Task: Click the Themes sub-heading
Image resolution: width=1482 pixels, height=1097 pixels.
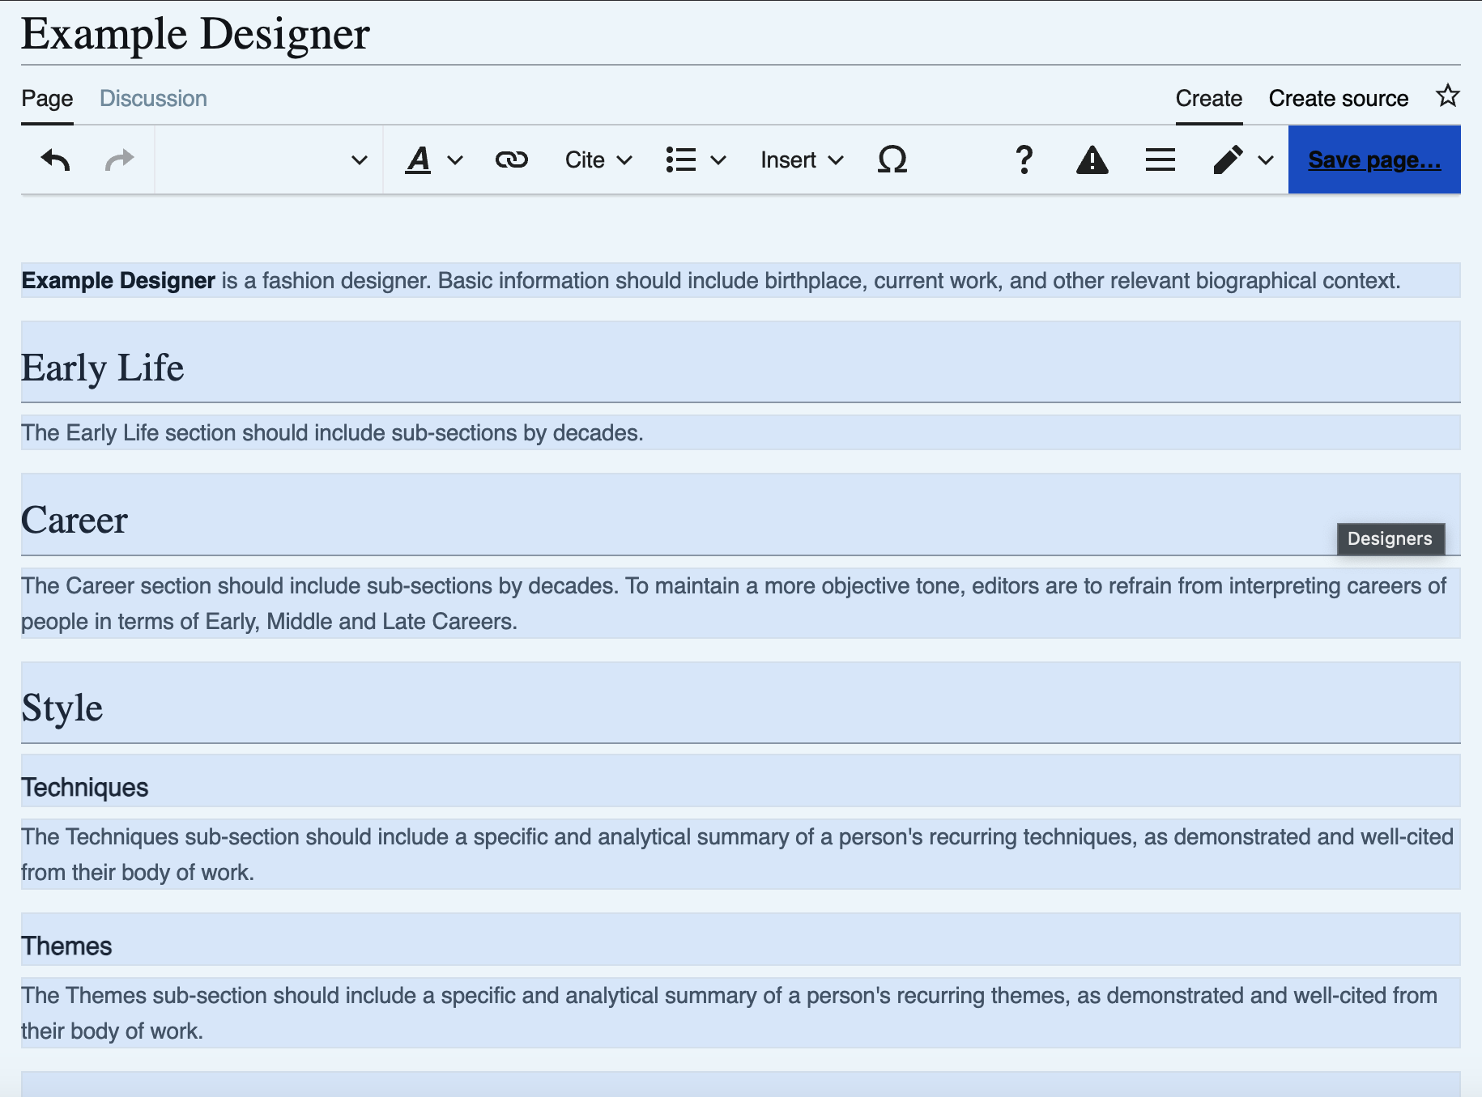Action: [66, 946]
